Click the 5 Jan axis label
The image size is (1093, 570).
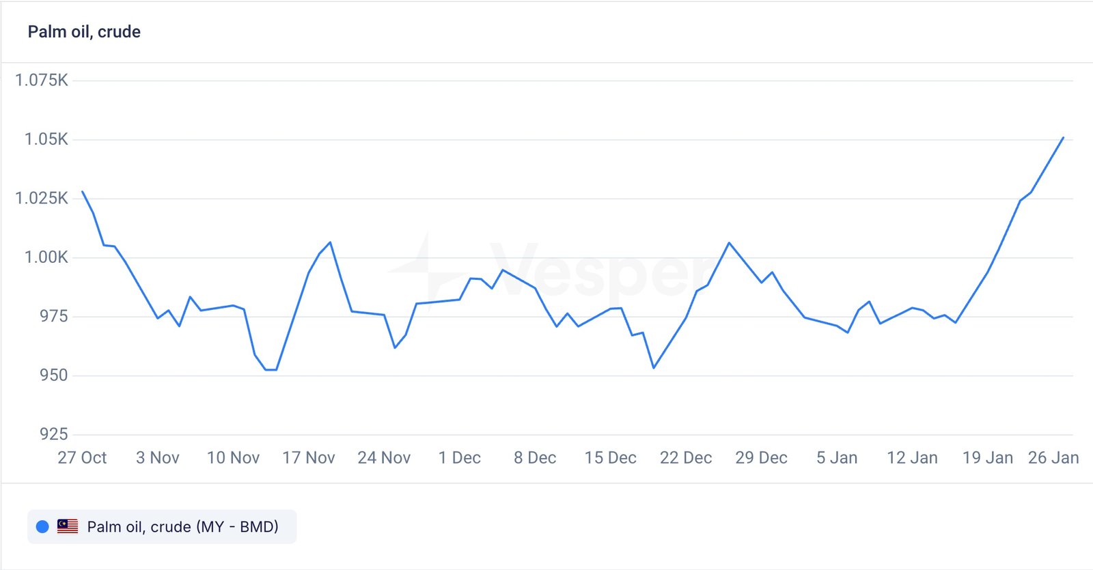[837, 457]
